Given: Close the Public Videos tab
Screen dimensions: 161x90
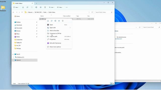Looking at the screenshot, I should tap(32, 3).
